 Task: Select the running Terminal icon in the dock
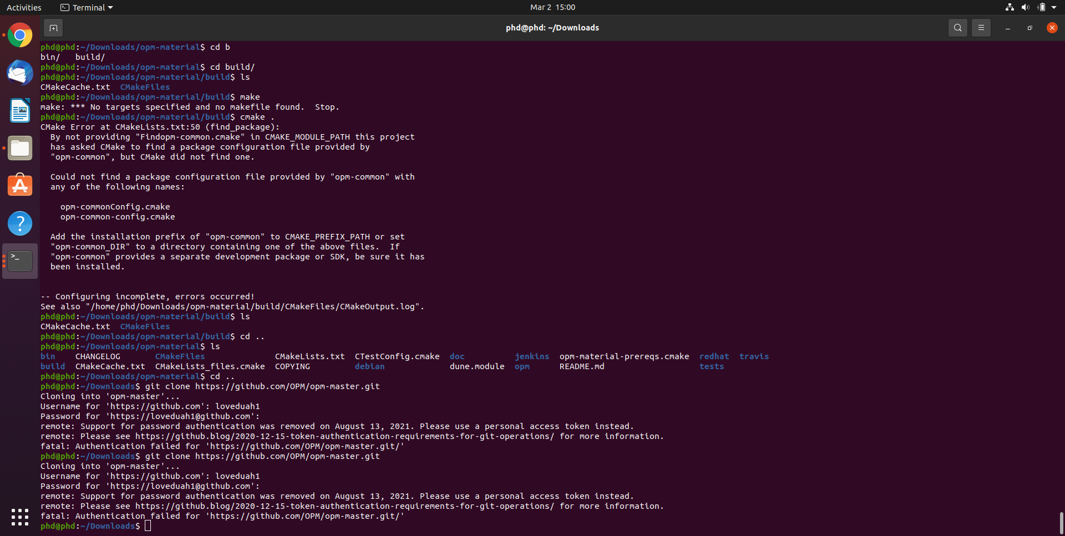[x=20, y=261]
